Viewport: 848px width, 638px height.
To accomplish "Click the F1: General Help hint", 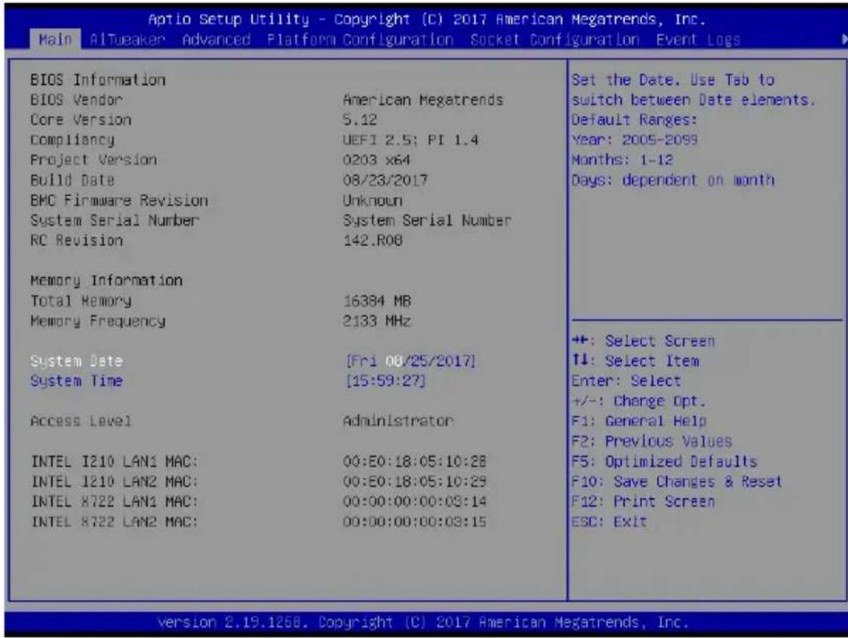I will coord(639,421).
